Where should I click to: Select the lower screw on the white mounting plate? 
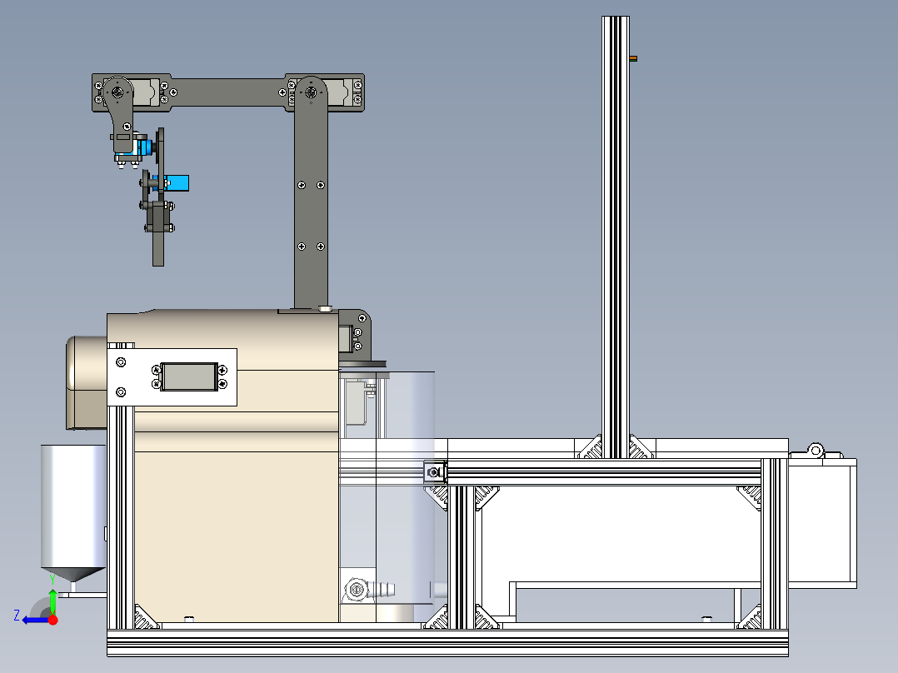point(121,392)
